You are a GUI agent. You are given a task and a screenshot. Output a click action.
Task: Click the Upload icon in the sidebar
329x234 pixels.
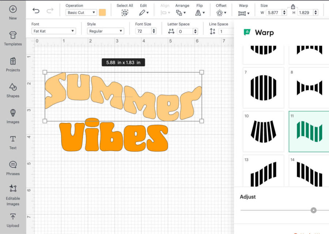(x=12, y=217)
